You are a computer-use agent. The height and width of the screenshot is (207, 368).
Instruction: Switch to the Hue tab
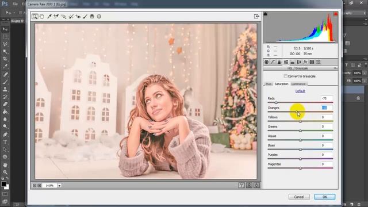[269, 84]
